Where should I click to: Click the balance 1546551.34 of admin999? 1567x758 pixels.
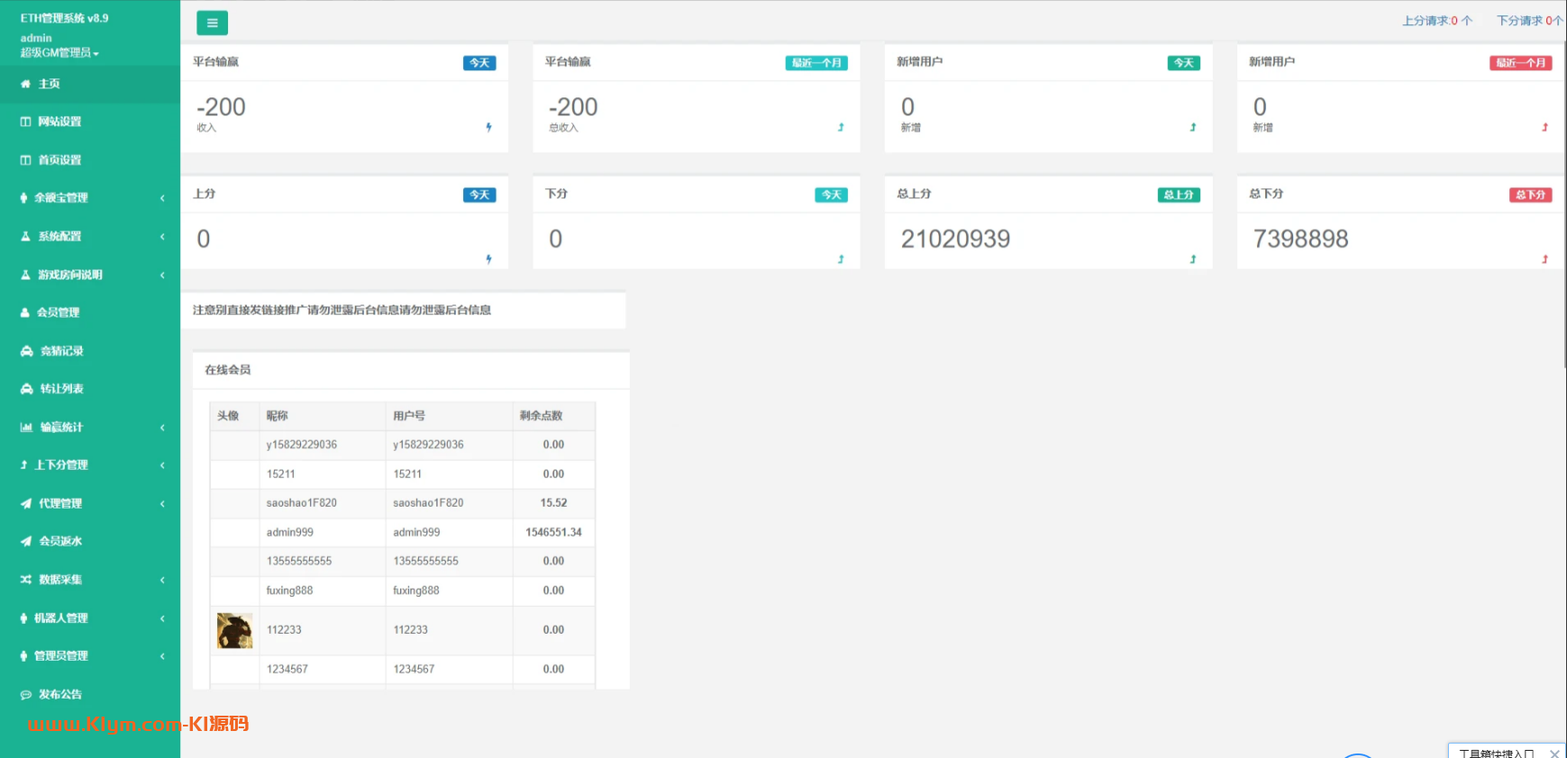(553, 532)
